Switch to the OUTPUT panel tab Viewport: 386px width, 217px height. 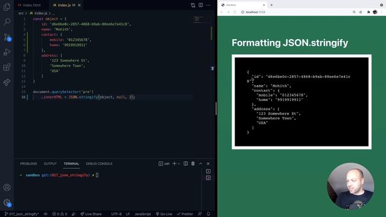[50, 163]
